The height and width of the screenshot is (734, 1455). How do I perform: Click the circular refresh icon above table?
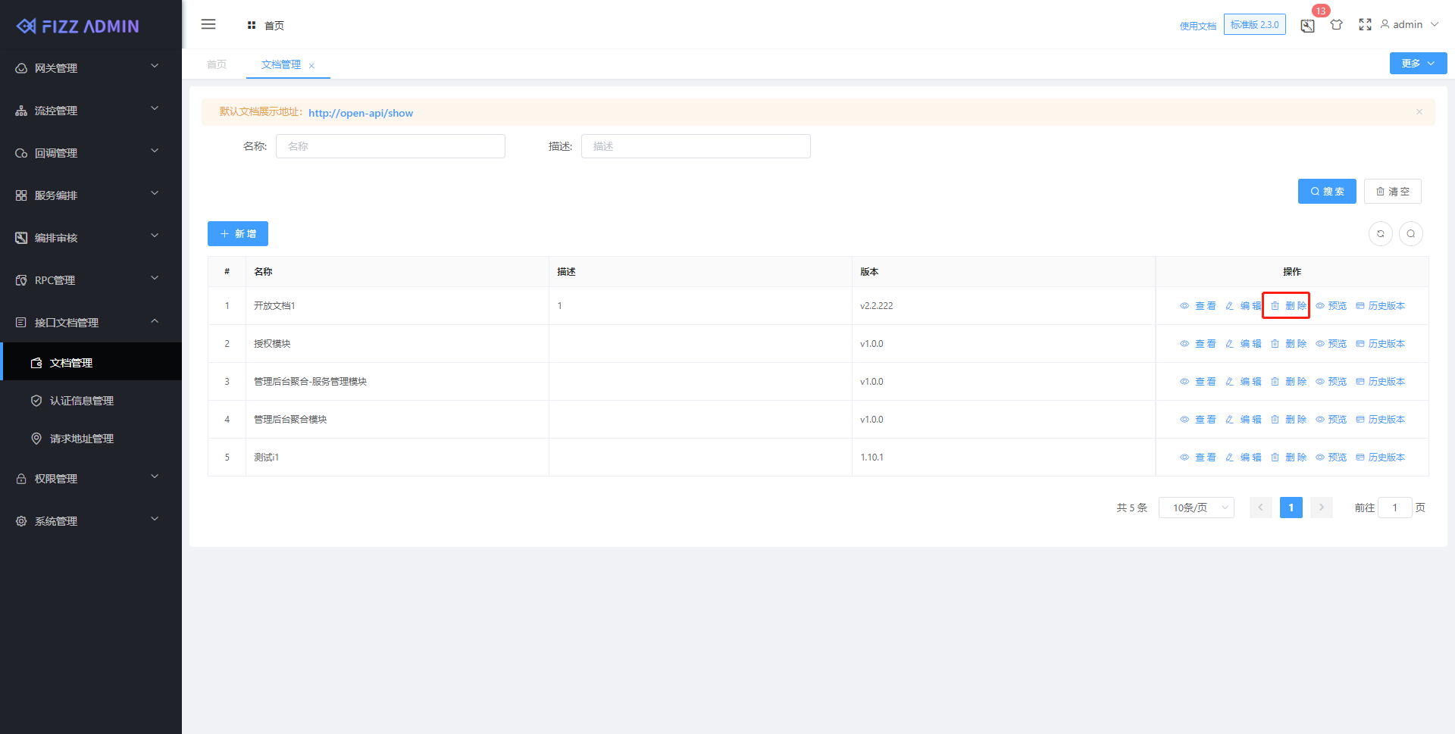1380,234
